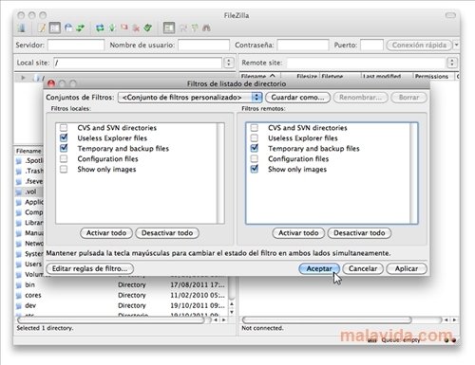This screenshot has height=365, width=475.
Task: Focus the Servidor input field
Action: [x=76, y=46]
